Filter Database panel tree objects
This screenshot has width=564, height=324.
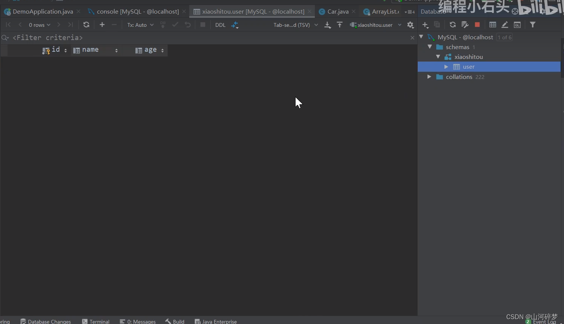[x=533, y=25]
